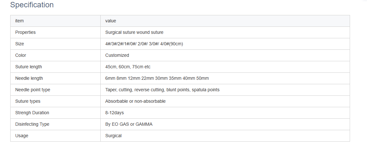Select the Needle point type label
Viewport: 367px width, 149px height.
[x=33, y=90]
